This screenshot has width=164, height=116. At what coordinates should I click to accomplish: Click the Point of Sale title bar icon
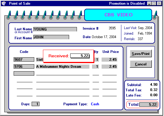pyautogui.click(x=4, y=3)
